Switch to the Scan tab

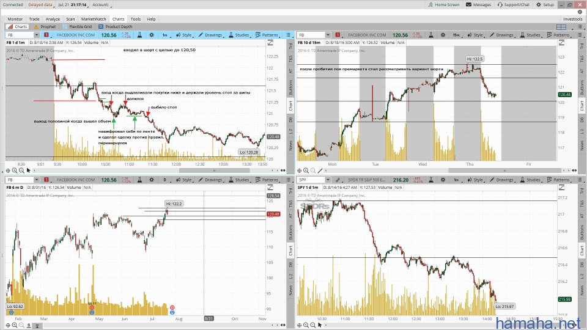click(70, 19)
